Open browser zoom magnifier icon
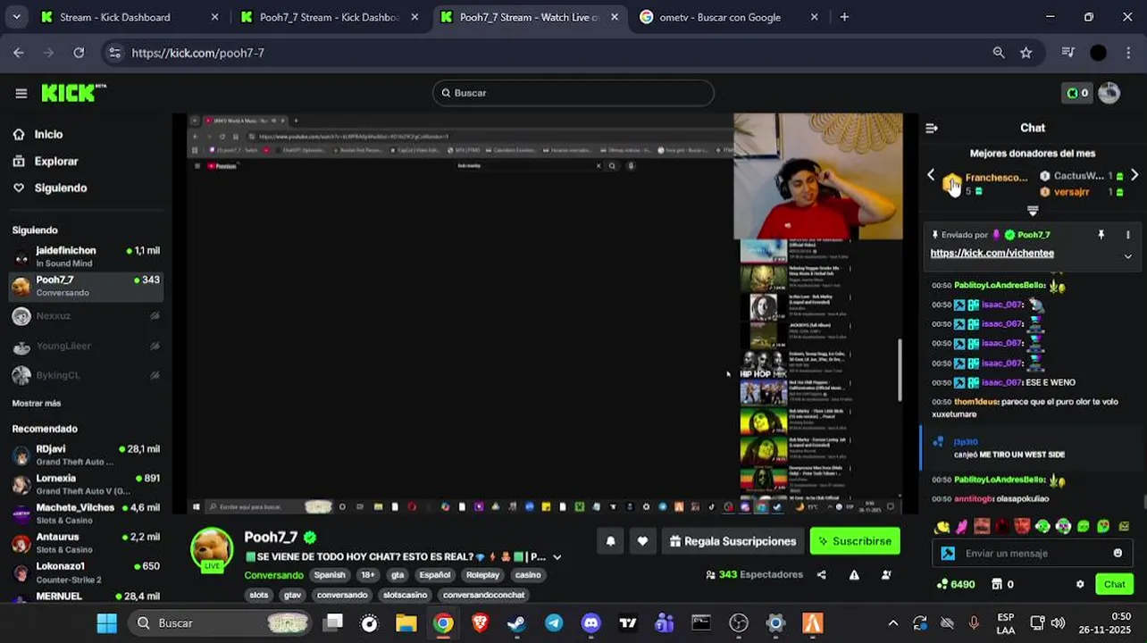The height and width of the screenshot is (643, 1147). 999,53
